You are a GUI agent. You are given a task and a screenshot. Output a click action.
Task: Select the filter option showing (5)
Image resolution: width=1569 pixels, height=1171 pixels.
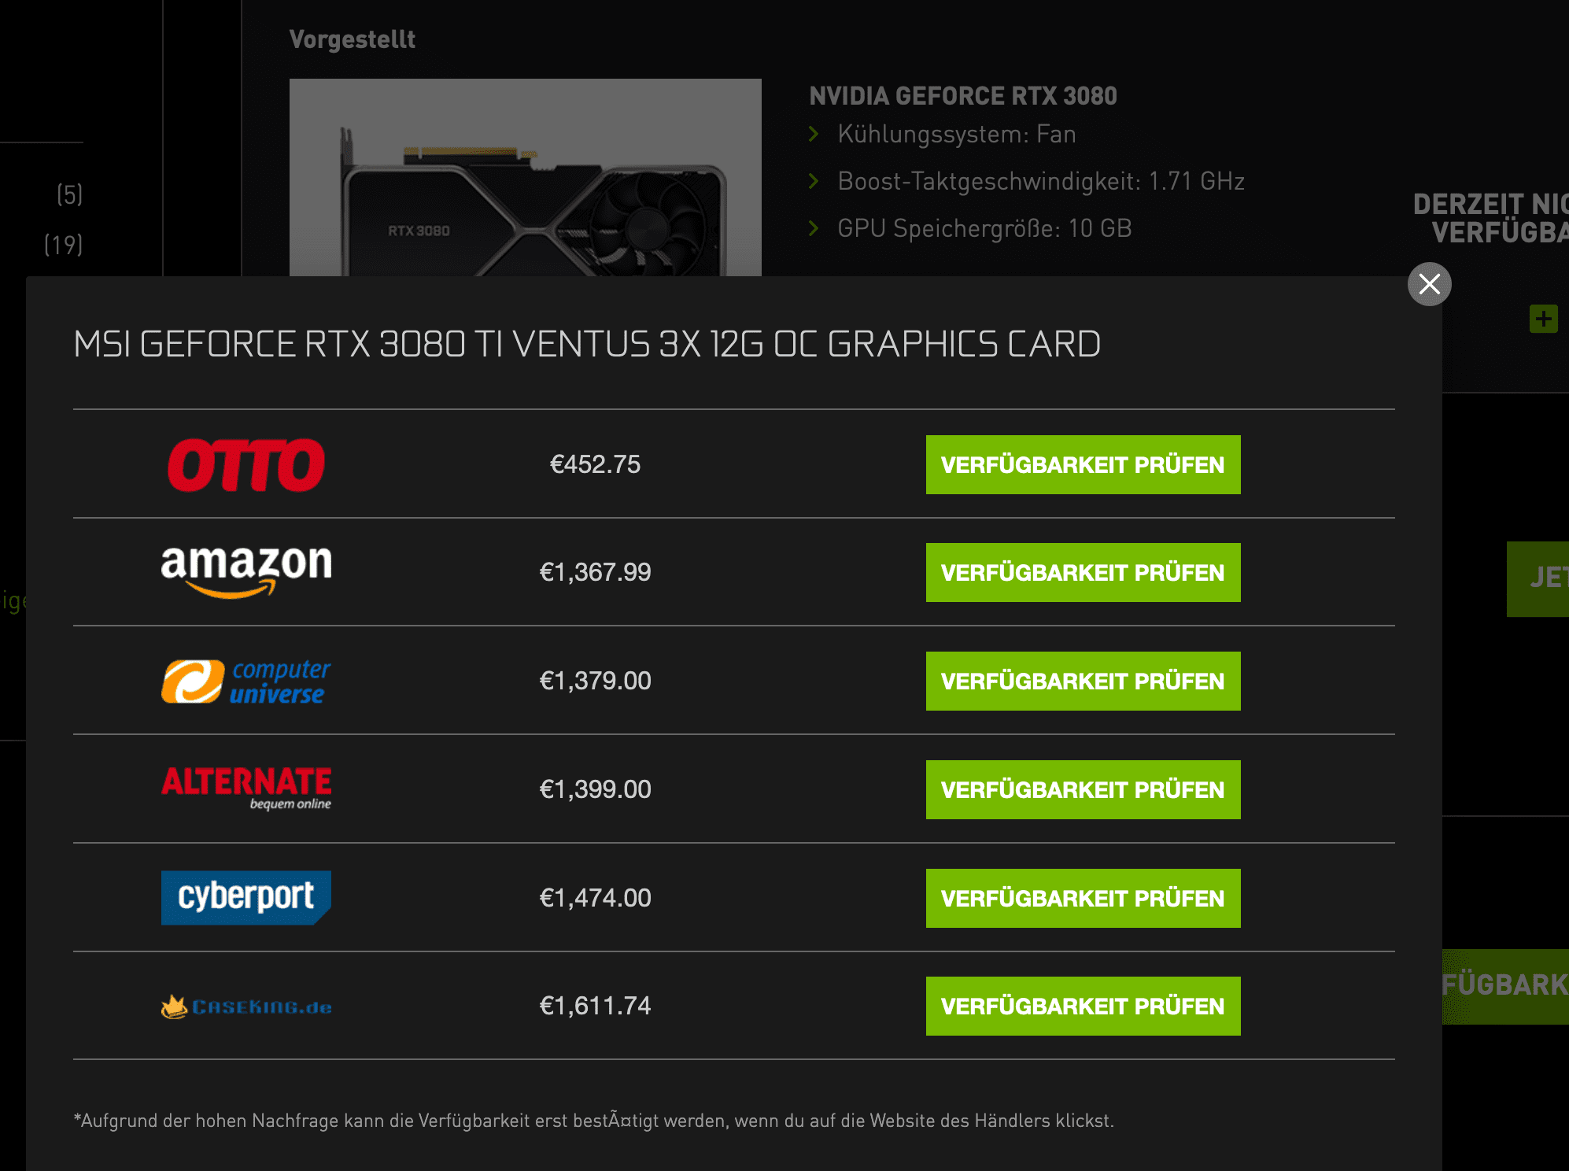click(69, 194)
